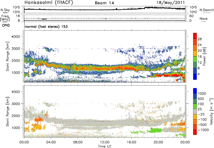Screen dimensions: 214x148
Task: Click bright blue bottom power colorbar segment
Action: (195, 77)
